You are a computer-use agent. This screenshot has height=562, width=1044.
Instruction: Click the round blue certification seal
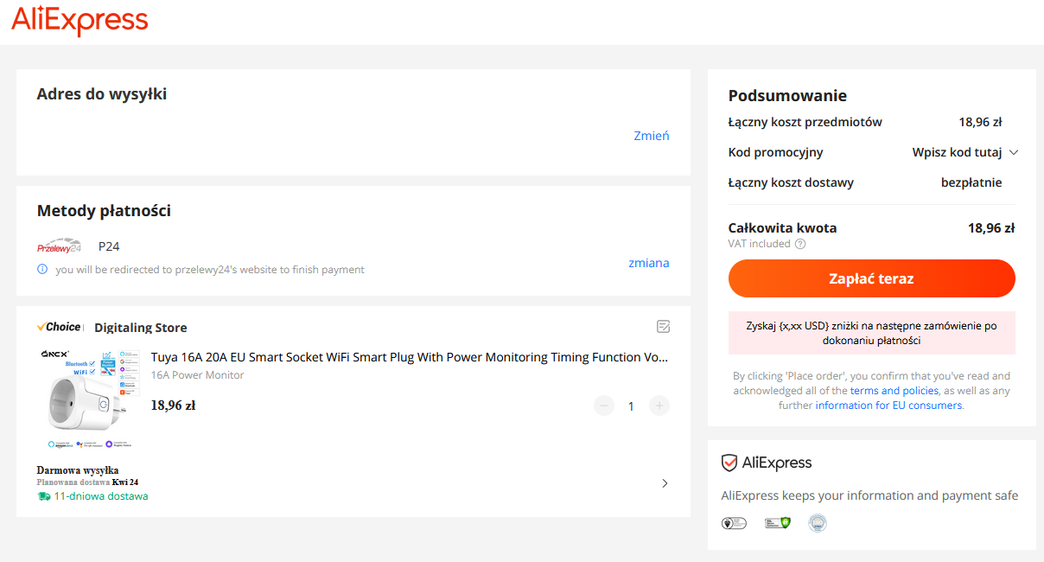(818, 523)
